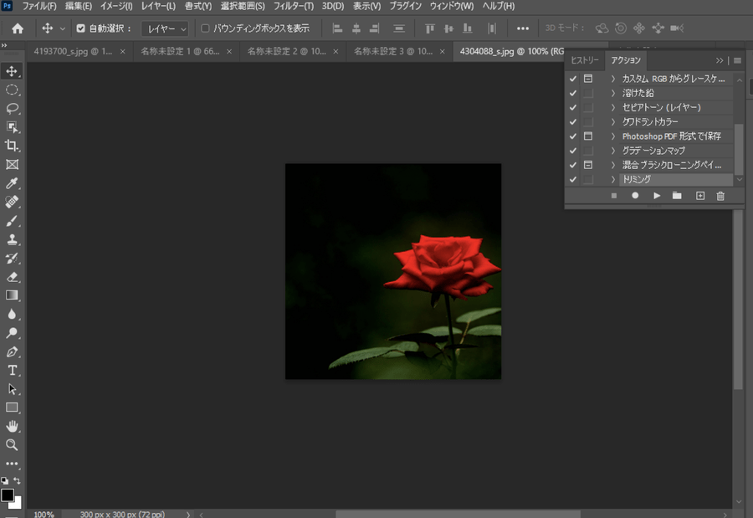Viewport: 753px width, 518px height.
Task: Expand the 溶けた鉛 action steps
Action: [x=613, y=93]
